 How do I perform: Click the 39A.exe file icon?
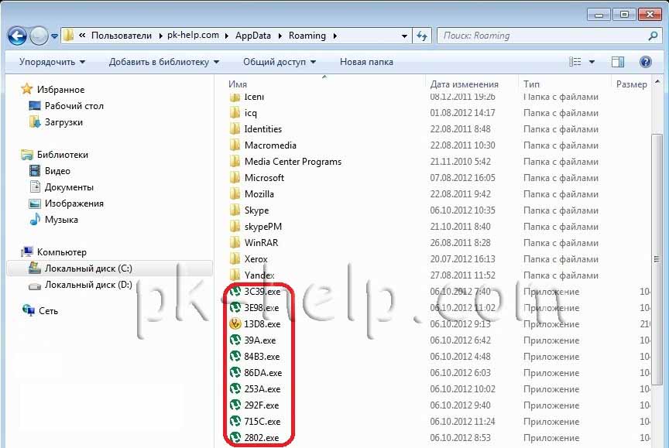click(235, 340)
